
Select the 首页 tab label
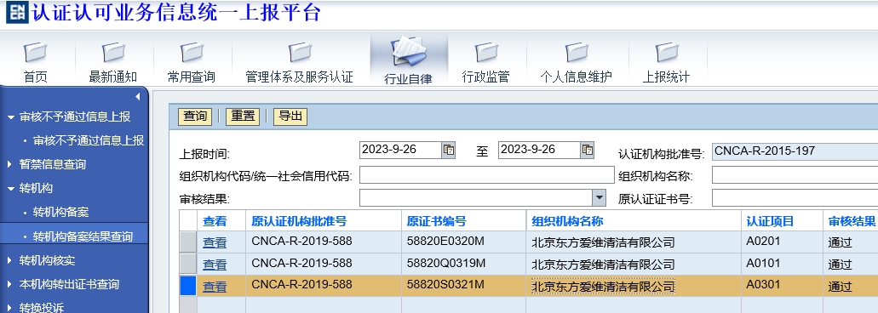tap(35, 77)
